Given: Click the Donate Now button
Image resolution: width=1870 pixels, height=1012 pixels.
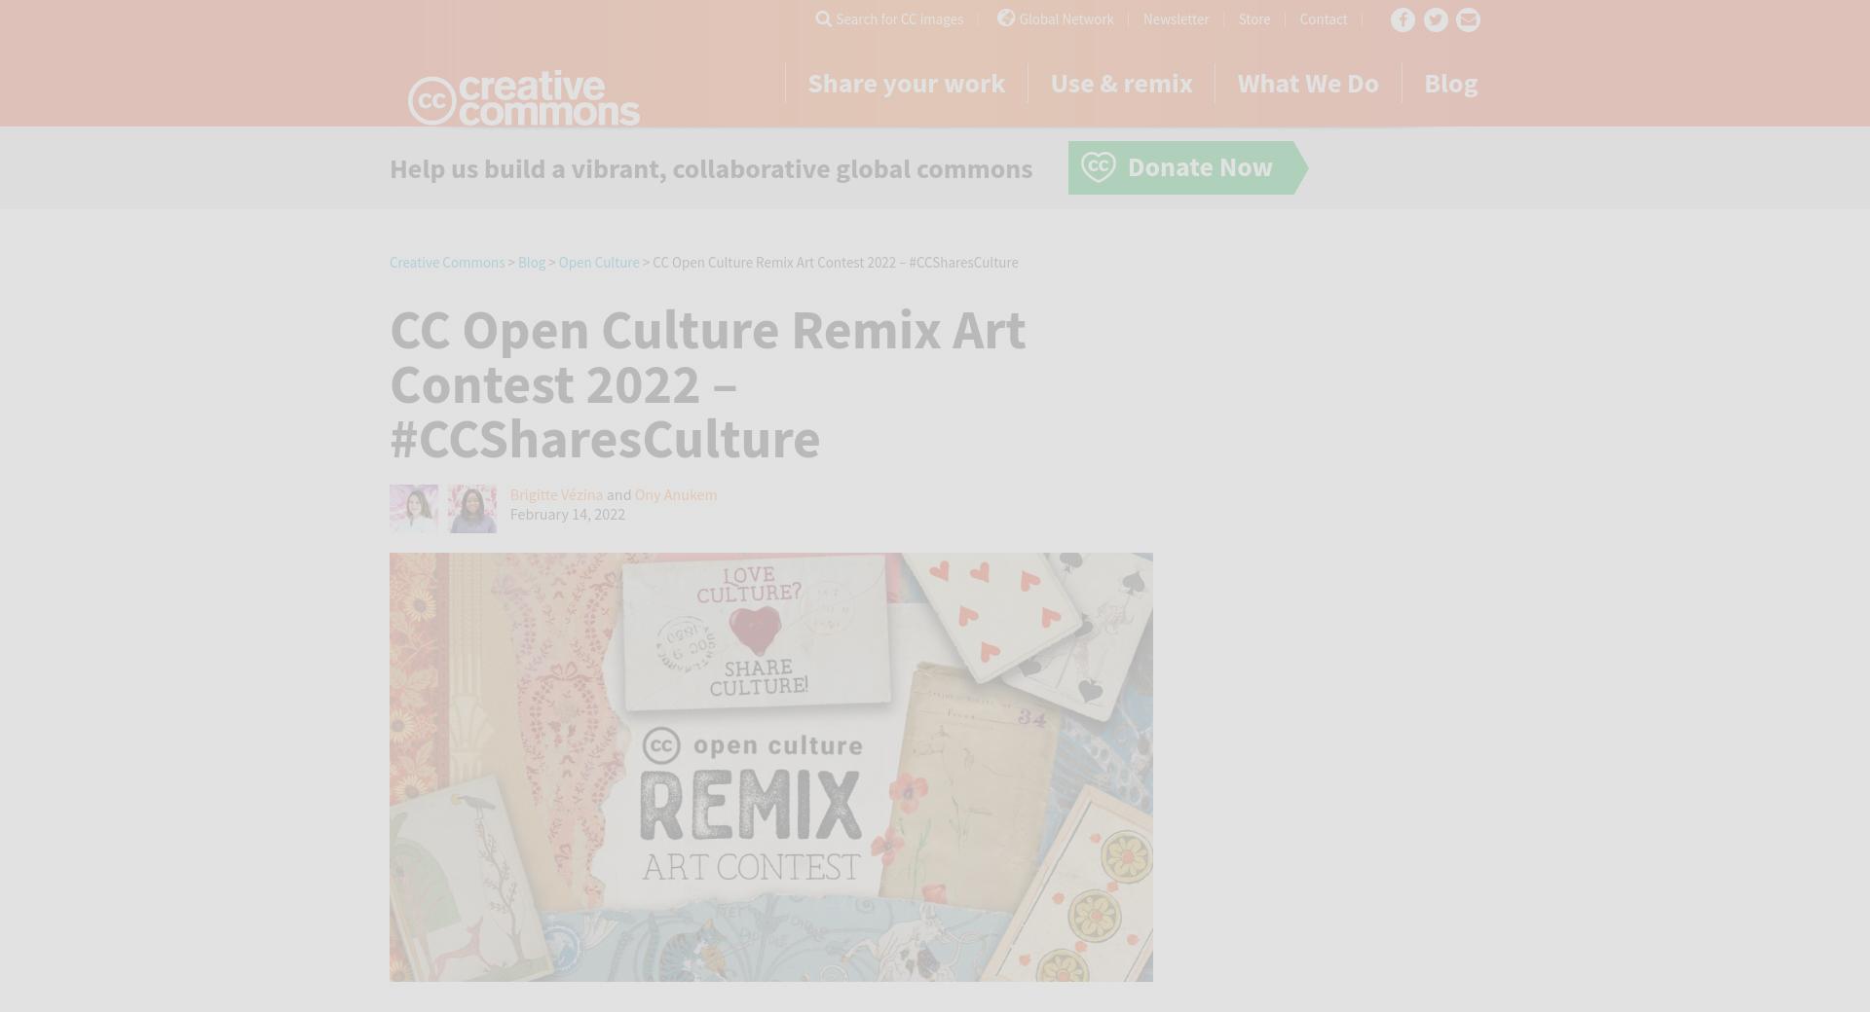Looking at the screenshot, I should (x=1187, y=167).
